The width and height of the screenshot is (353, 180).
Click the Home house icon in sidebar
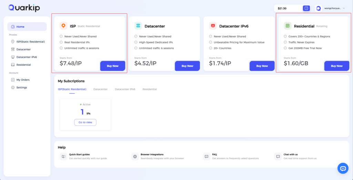click(x=13, y=27)
